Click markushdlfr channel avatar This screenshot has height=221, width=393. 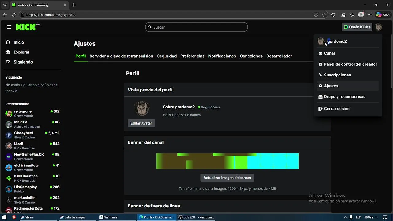click(x=9, y=200)
